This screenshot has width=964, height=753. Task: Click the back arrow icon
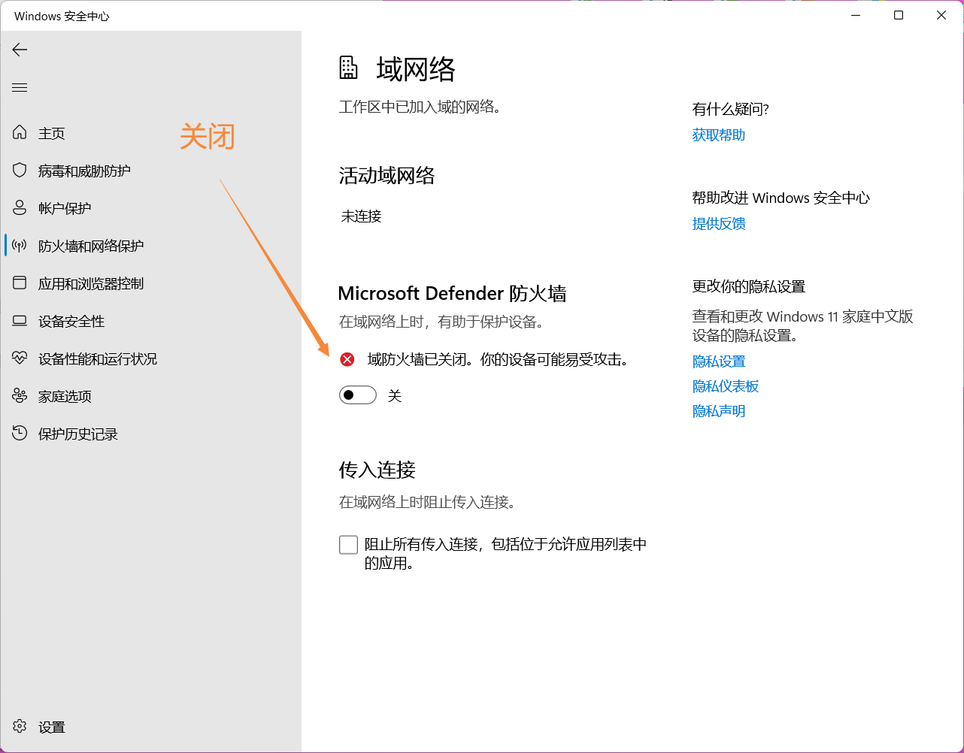click(20, 50)
